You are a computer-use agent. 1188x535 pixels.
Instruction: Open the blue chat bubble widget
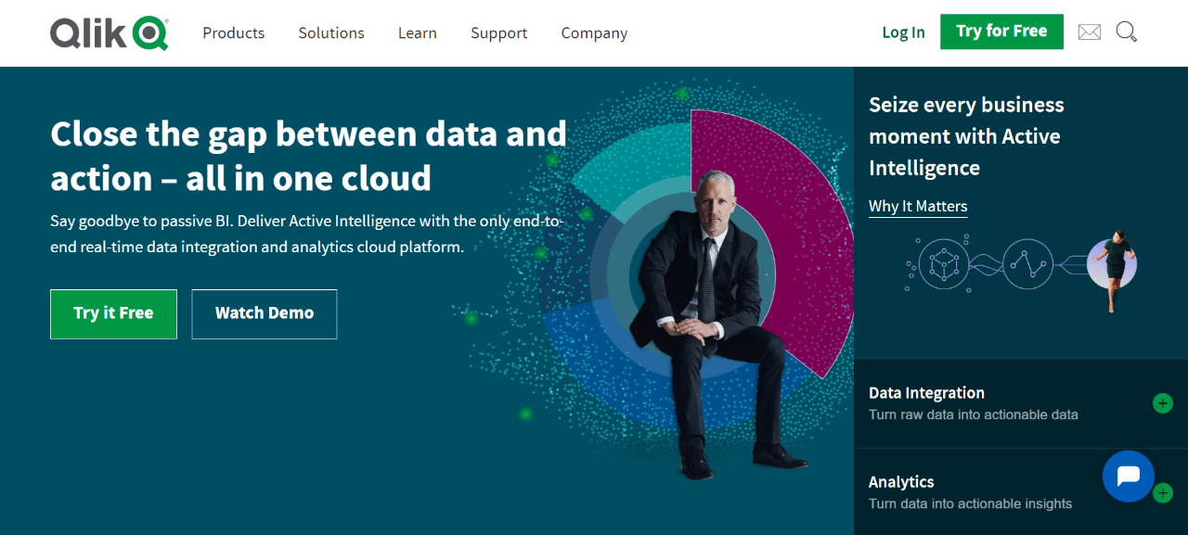pyautogui.click(x=1128, y=476)
